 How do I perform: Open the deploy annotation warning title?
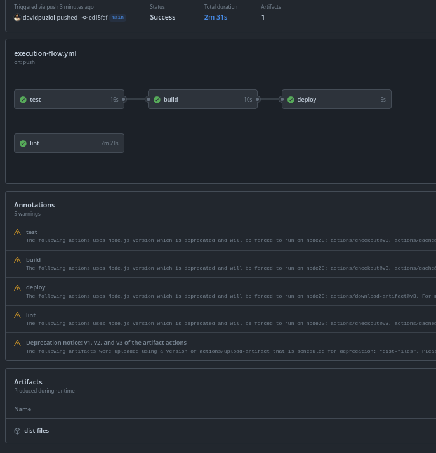[36, 287]
